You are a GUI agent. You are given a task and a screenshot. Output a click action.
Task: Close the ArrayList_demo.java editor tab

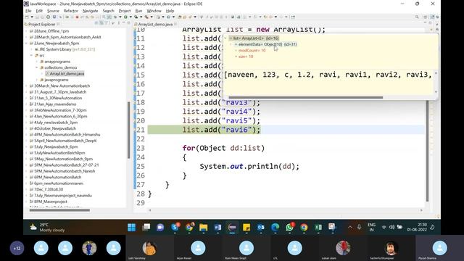pos(175,24)
